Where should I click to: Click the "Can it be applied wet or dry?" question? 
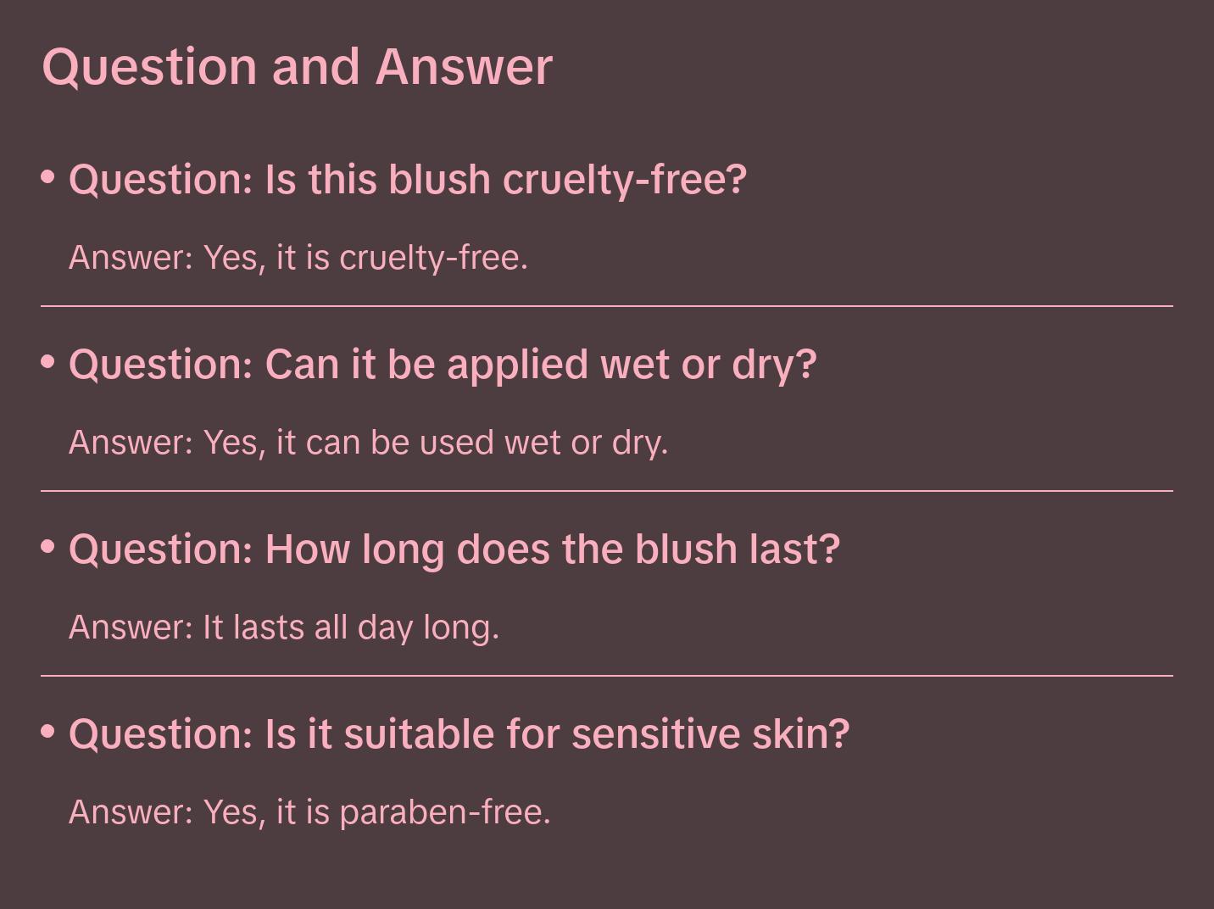pyautogui.click(x=442, y=365)
